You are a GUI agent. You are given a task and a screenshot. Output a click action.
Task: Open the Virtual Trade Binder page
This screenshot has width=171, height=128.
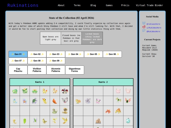click(149, 5)
